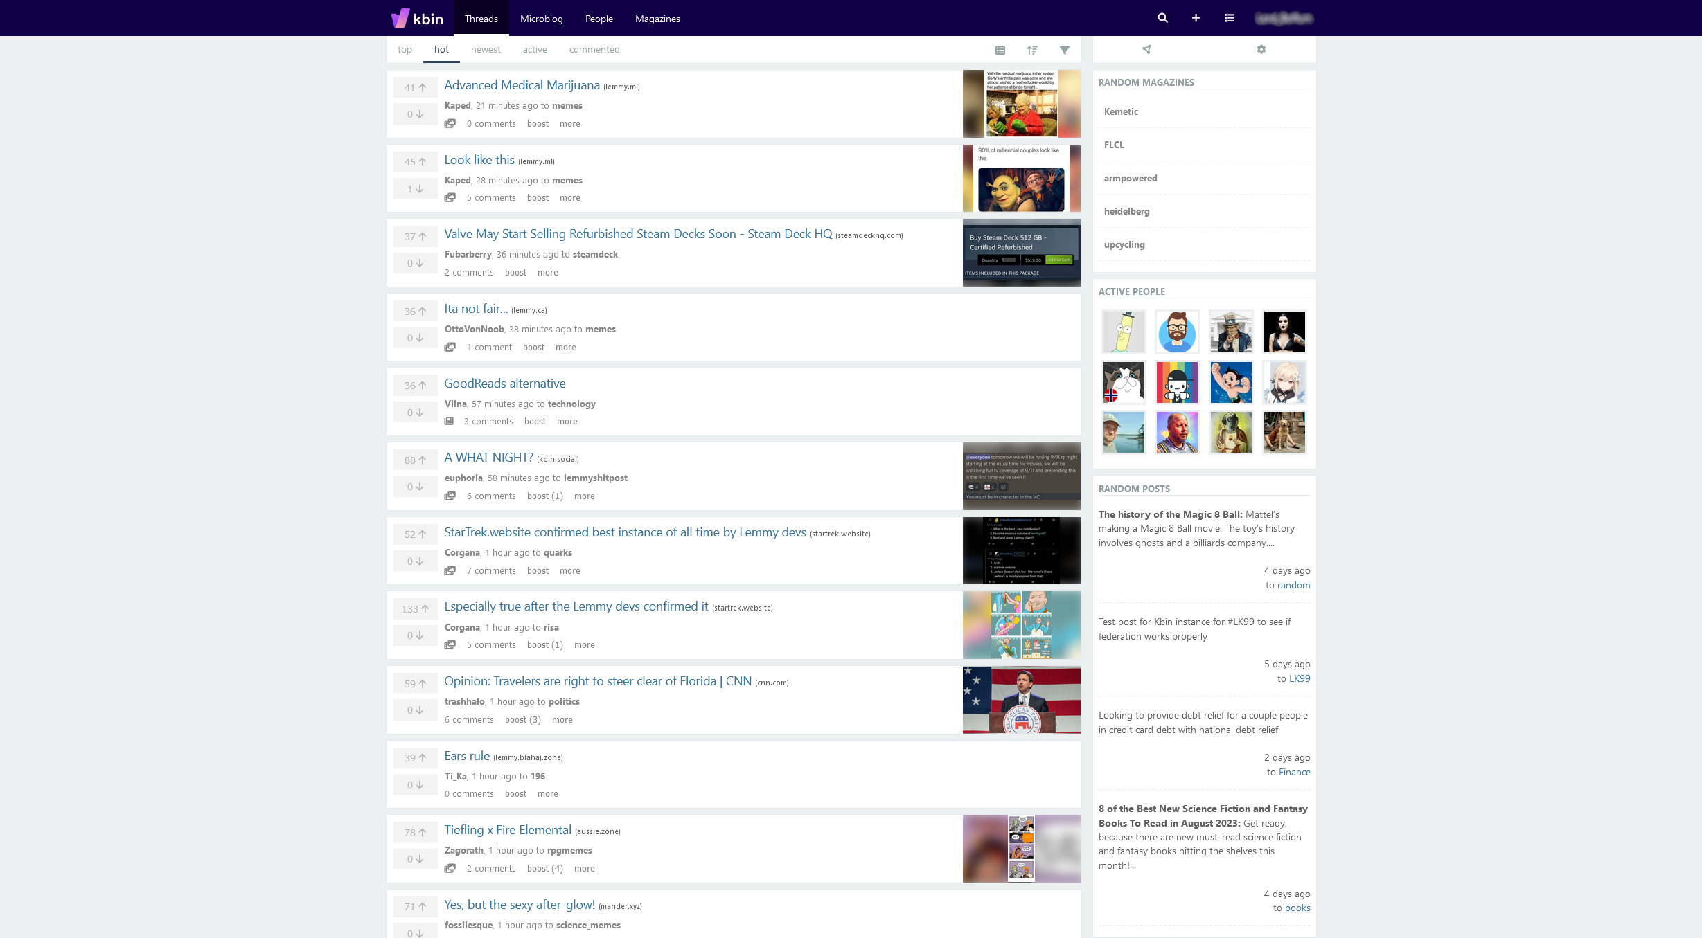
Task: Click the Florida CNN article thumbnail
Action: pos(1020,699)
